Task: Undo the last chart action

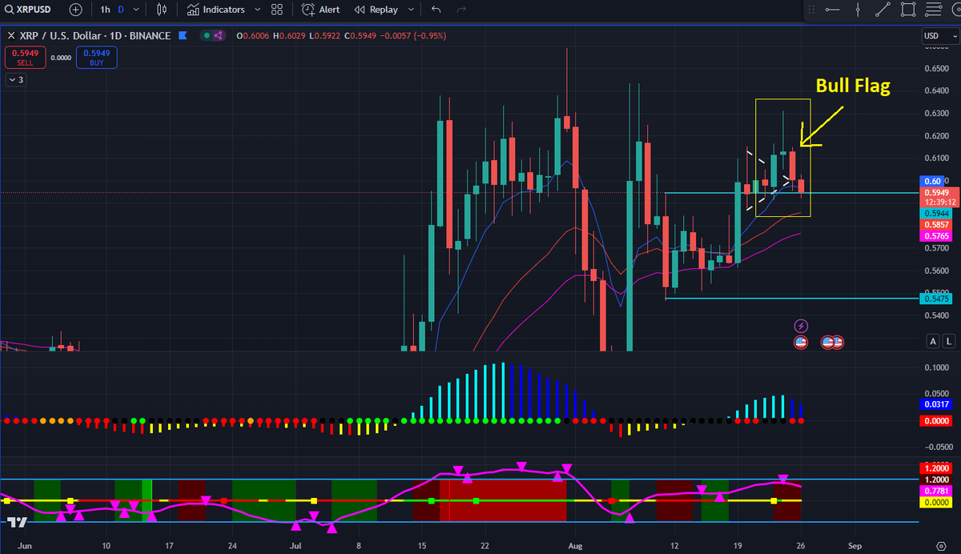Action: coord(436,10)
